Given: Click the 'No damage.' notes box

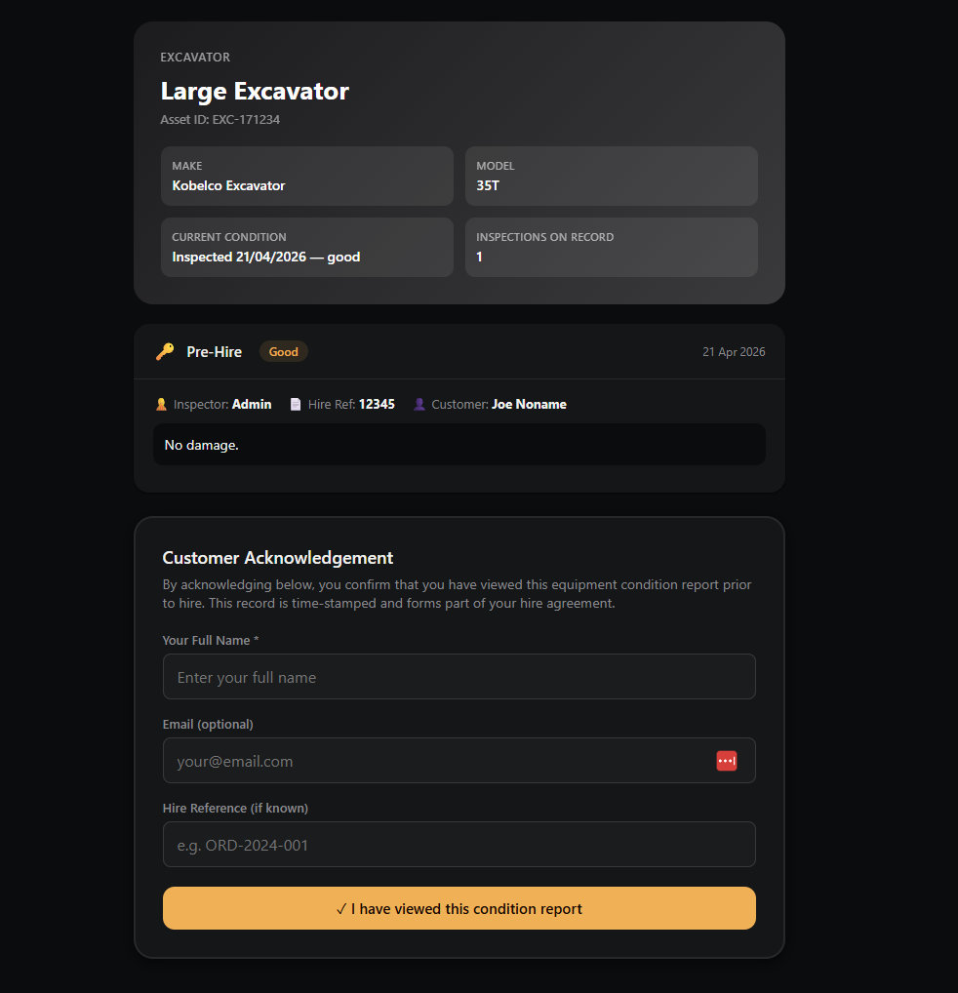Looking at the screenshot, I should pos(459,445).
